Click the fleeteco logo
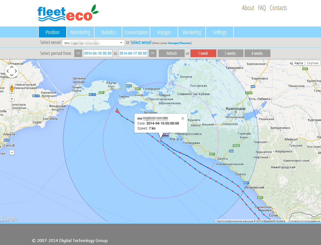 [x=68, y=13]
